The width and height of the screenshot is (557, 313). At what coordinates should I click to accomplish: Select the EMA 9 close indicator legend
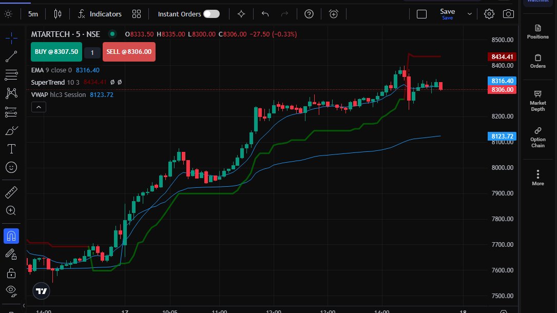pos(51,70)
